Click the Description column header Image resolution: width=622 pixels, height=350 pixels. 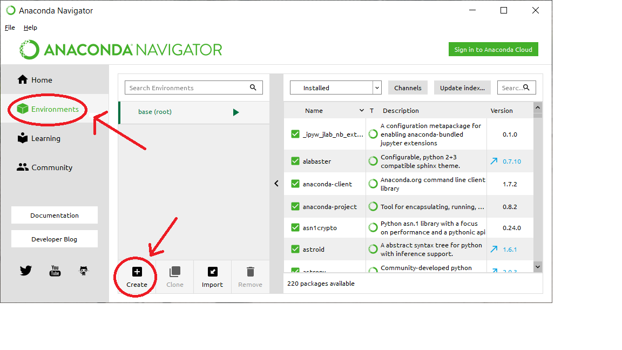click(x=401, y=110)
